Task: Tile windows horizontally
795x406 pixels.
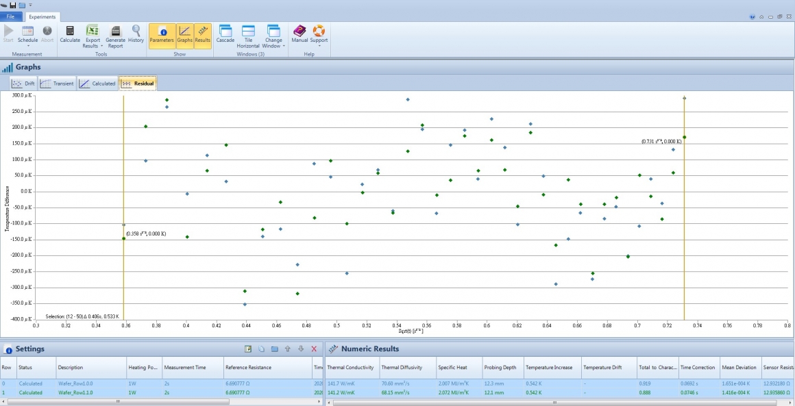Action: [248, 37]
